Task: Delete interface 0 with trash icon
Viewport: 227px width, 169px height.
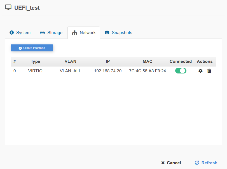Action: coord(209,71)
